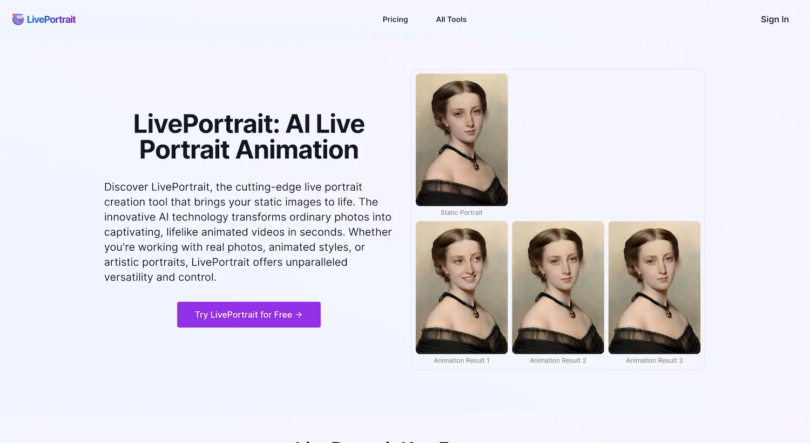Screen dimensions: 810x443
Task: Open the Pricing page
Action: coord(395,19)
